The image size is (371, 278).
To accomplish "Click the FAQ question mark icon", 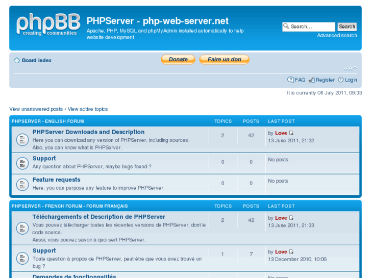I will coord(290,80).
